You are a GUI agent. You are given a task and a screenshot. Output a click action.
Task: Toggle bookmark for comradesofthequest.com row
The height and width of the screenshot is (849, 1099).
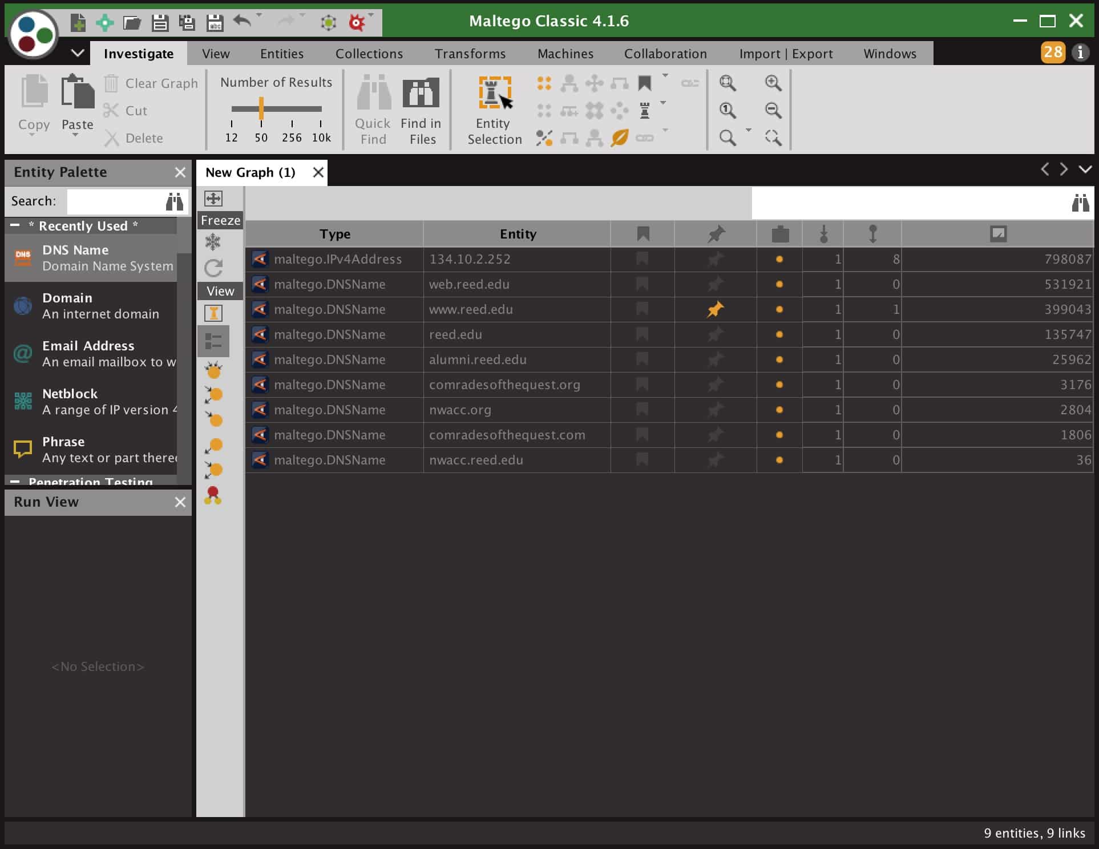pyautogui.click(x=642, y=435)
